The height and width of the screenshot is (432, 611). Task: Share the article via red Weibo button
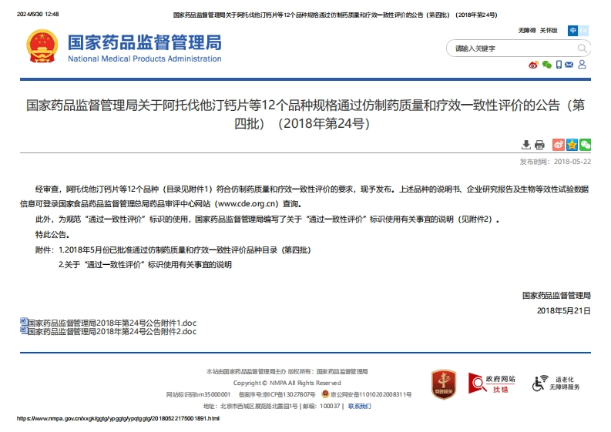pos(559,145)
